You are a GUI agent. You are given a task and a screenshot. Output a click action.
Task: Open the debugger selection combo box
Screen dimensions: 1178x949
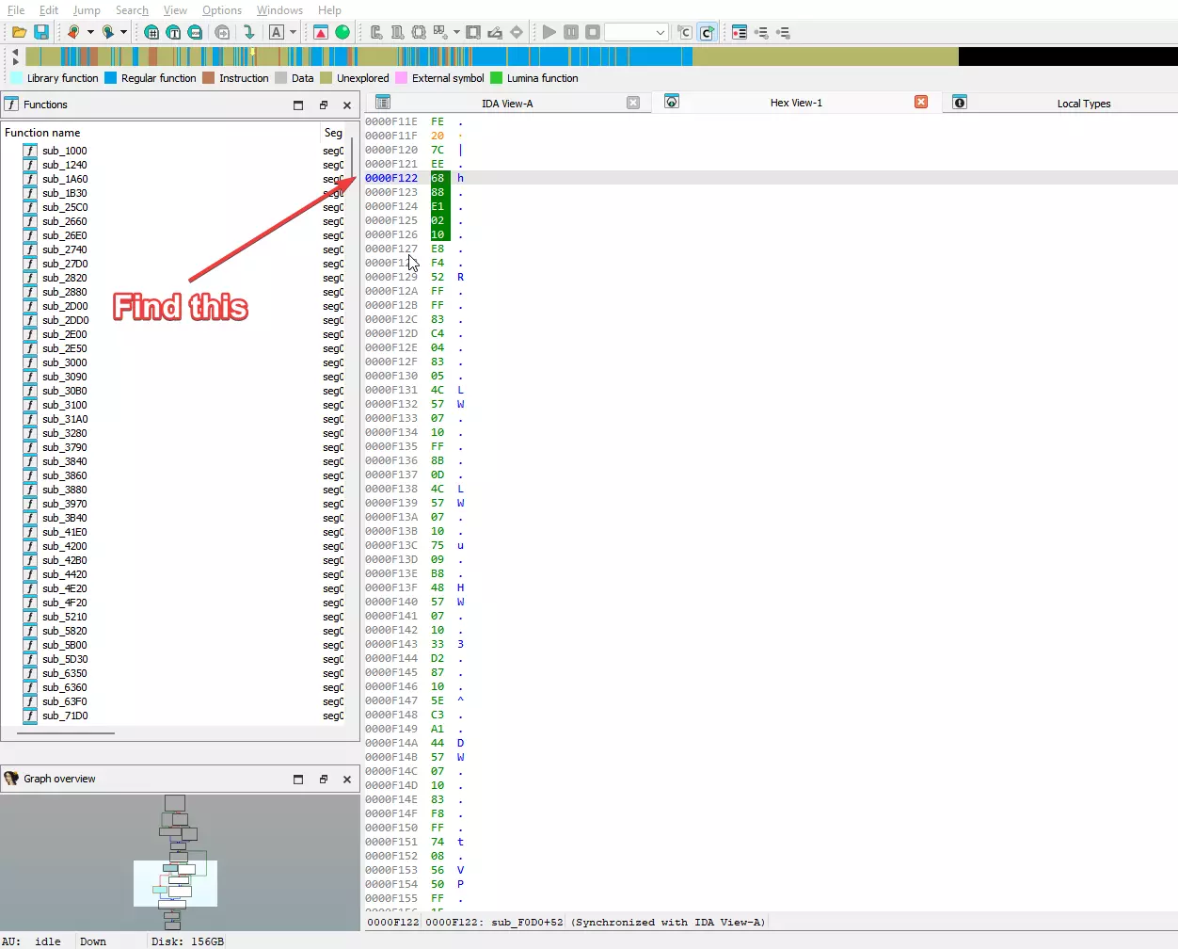(x=636, y=32)
